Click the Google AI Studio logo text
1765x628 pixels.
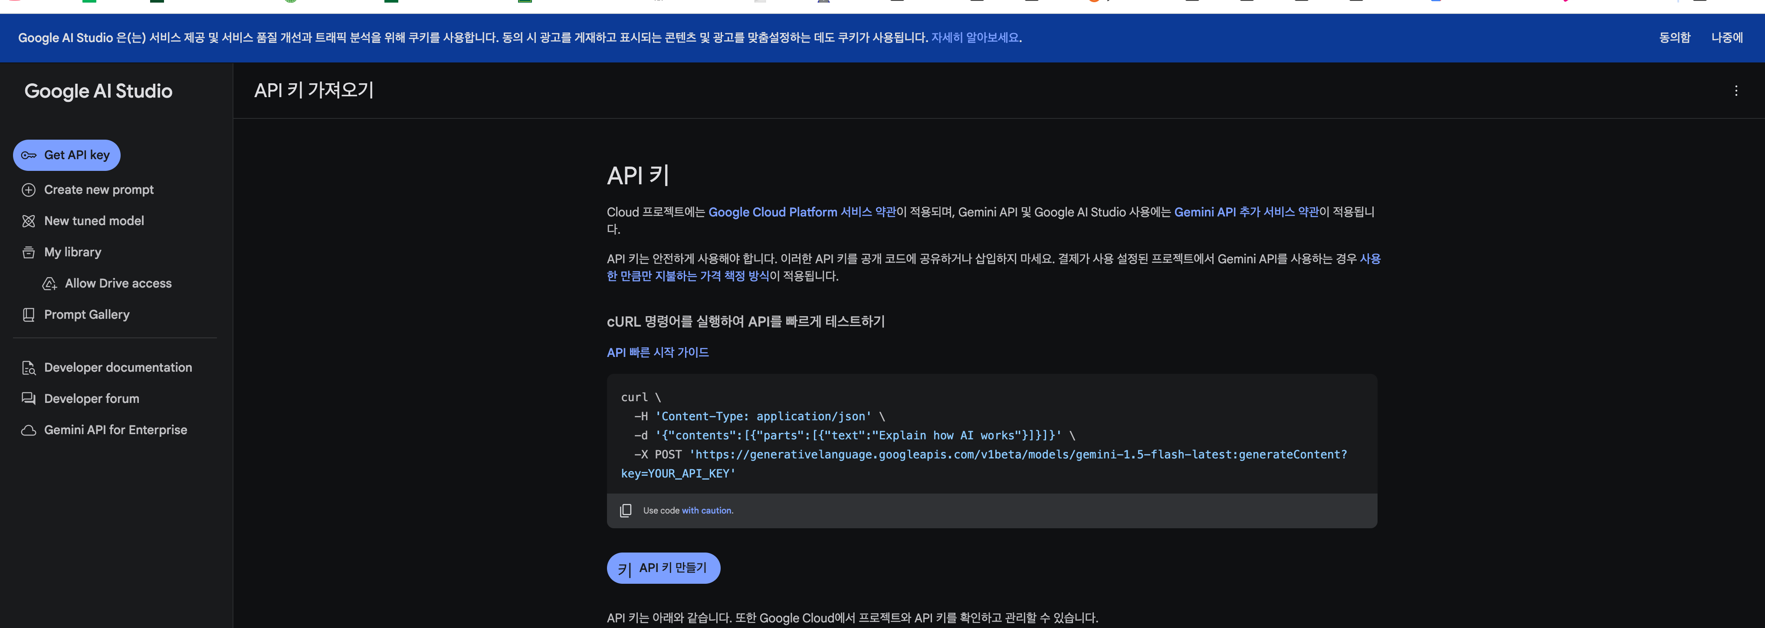coord(98,91)
